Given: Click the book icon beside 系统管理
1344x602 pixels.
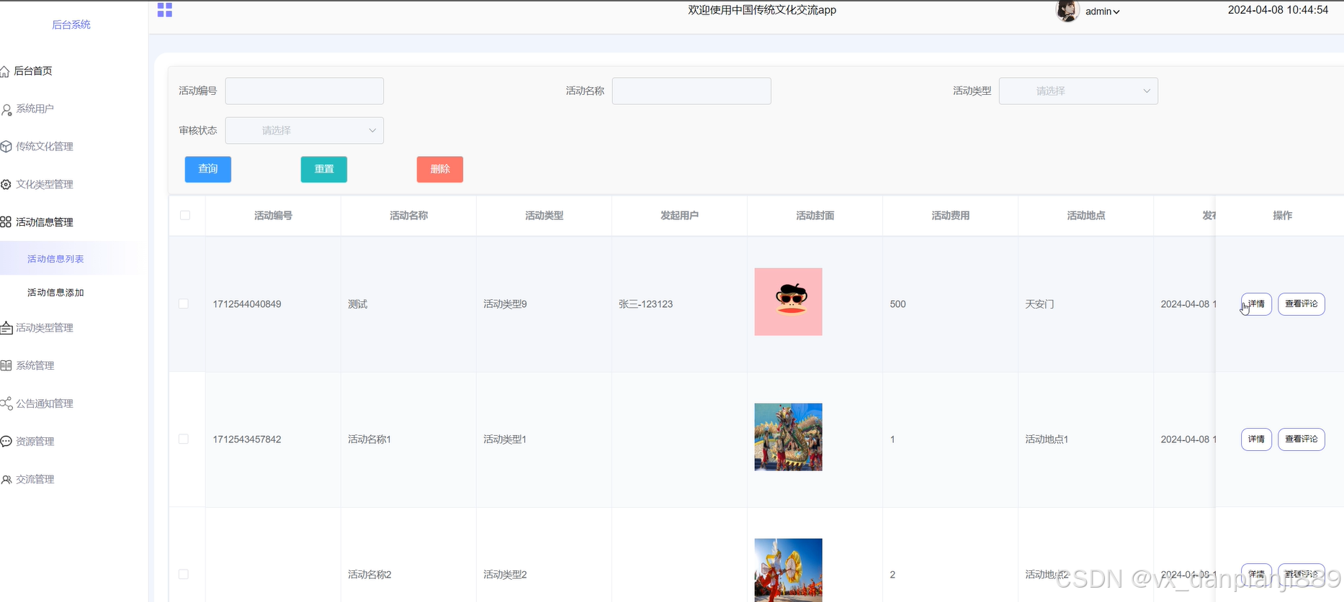Looking at the screenshot, I should click(6, 366).
